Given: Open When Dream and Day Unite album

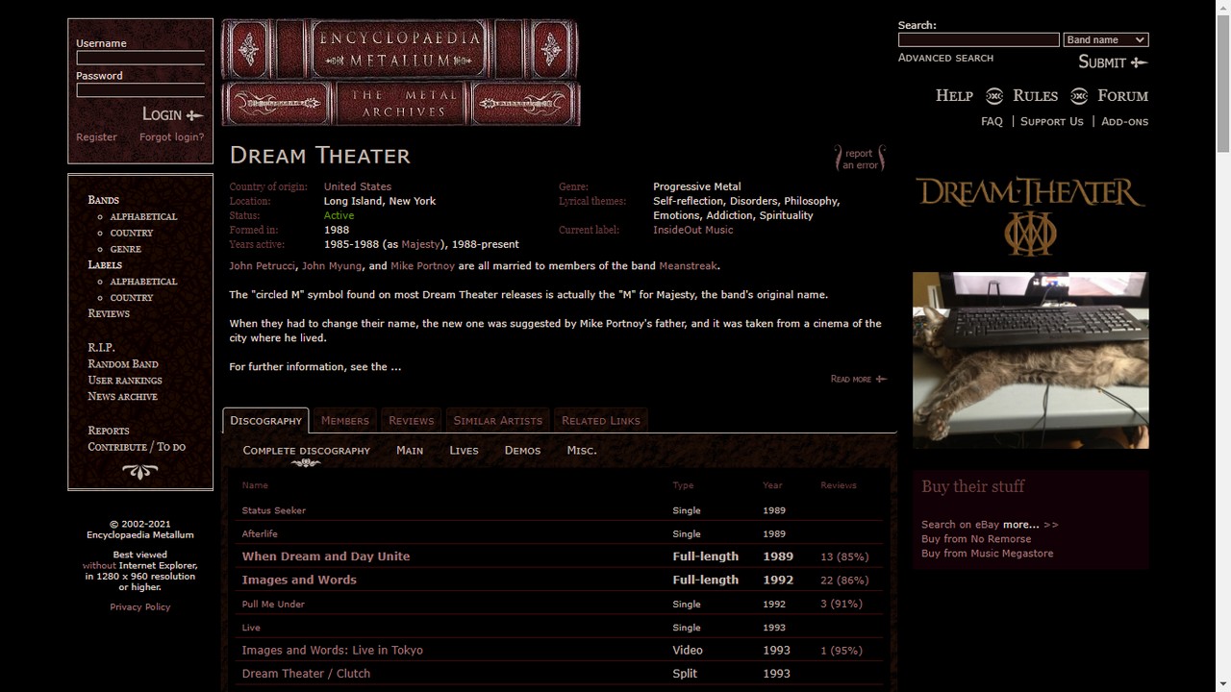Looking at the screenshot, I should pyautogui.click(x=326, y=556).
